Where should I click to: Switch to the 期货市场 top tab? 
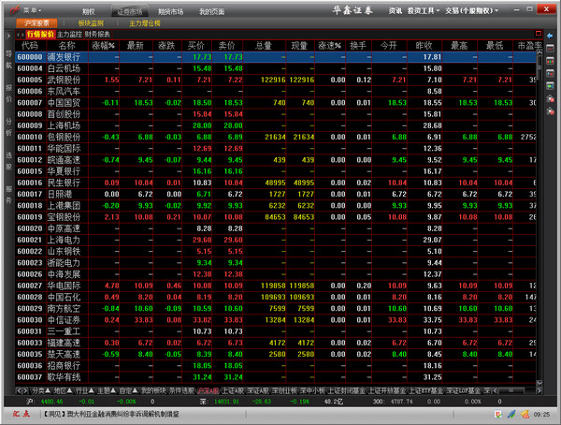tap(171, 12)
